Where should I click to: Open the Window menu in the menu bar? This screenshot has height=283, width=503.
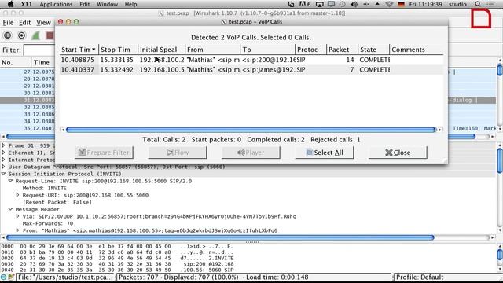coord(107,4)
